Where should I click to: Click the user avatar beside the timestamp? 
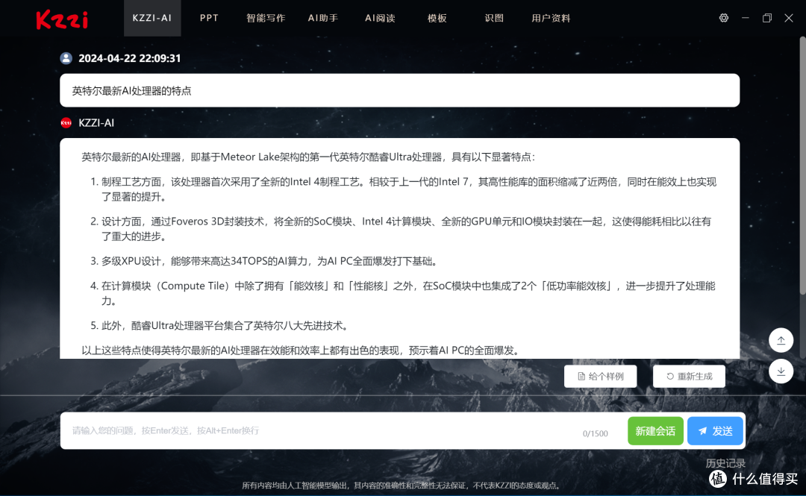click(x=66, y=58)
